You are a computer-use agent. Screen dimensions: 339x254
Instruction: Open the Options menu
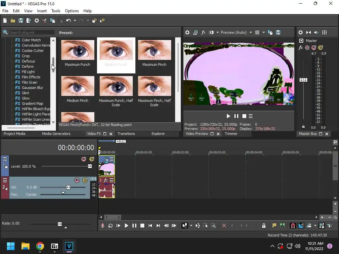tap(72, 11)
